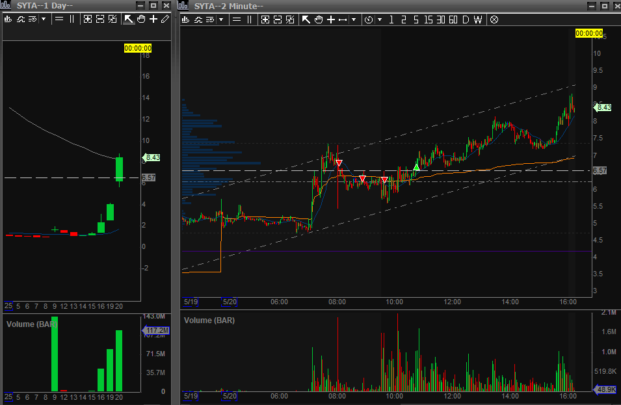Reset zoom on the 2 Minute chart
The height and width of the screenshot is (405, 621).
tap(290, 20)
